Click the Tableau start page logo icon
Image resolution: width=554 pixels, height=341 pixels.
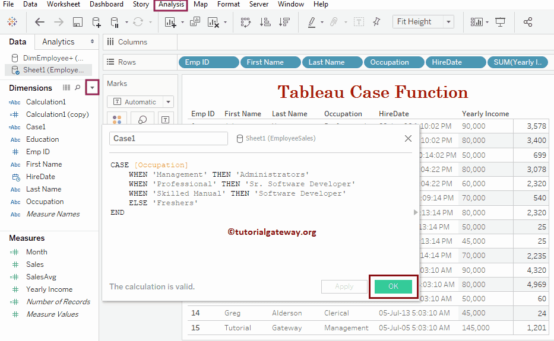click(12, 22)
